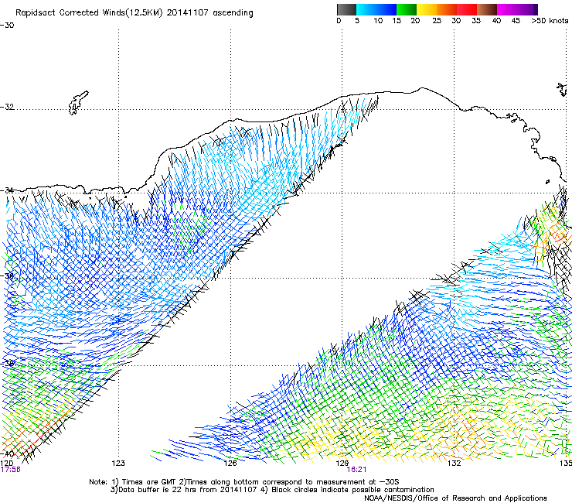Click the '45' legend scale label
The height and width of the screenshot is (503, 572).
[516, 21]
